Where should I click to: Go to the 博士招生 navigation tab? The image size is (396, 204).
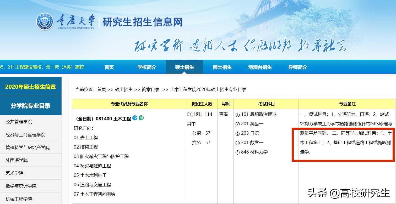[222, 67]
